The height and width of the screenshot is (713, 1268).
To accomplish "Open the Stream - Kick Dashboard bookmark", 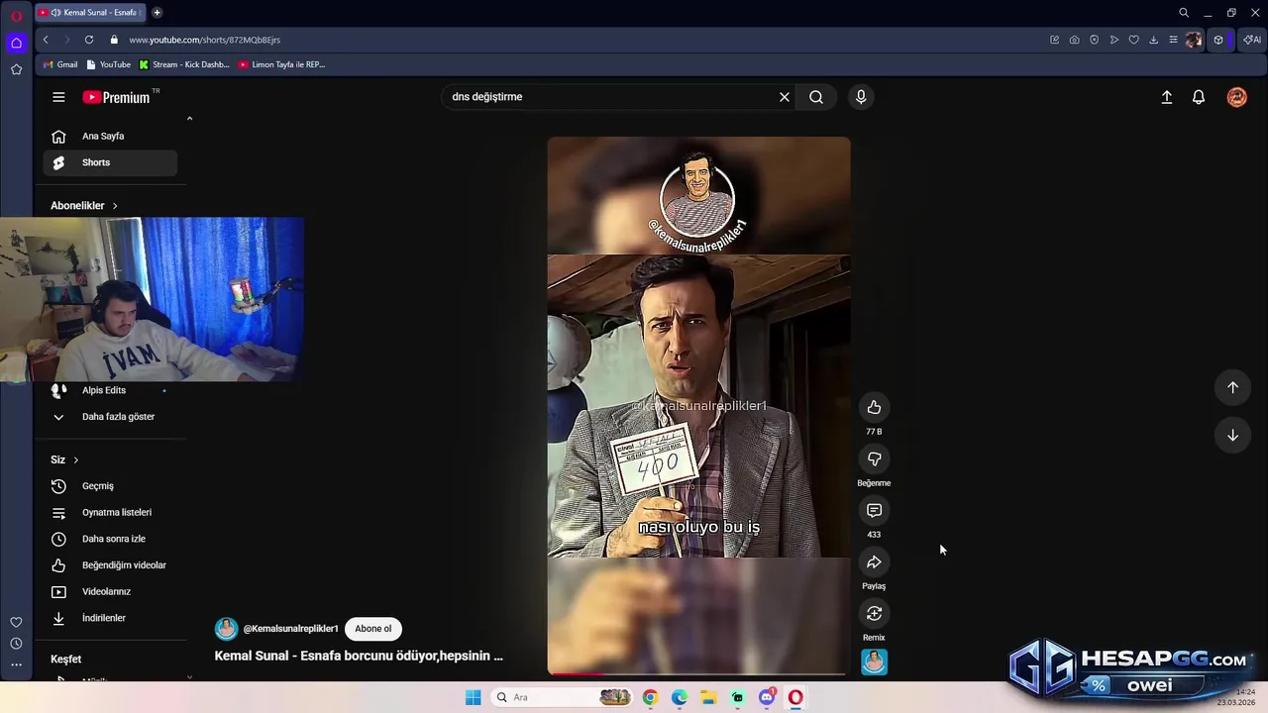I will point(184,64).
